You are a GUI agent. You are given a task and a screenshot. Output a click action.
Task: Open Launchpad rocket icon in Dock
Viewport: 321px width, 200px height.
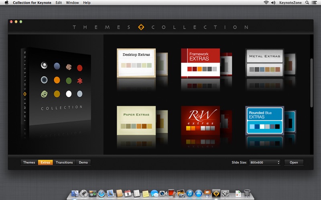pos(84,193)
